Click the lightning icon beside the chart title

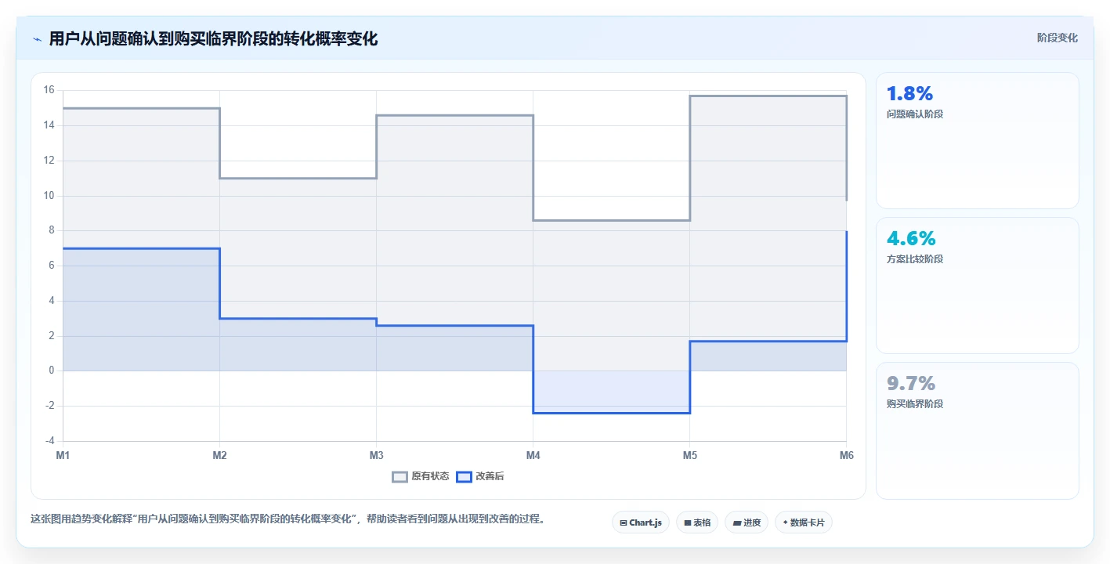[x=37, y=39]
